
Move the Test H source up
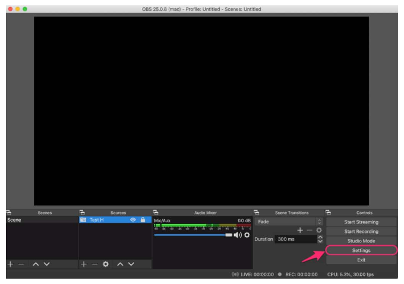[120, 264]
